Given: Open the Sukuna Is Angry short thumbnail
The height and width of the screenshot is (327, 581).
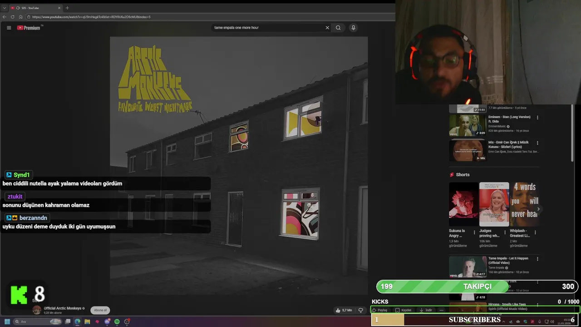Looking at the screenshot, I should pos(463,204).
